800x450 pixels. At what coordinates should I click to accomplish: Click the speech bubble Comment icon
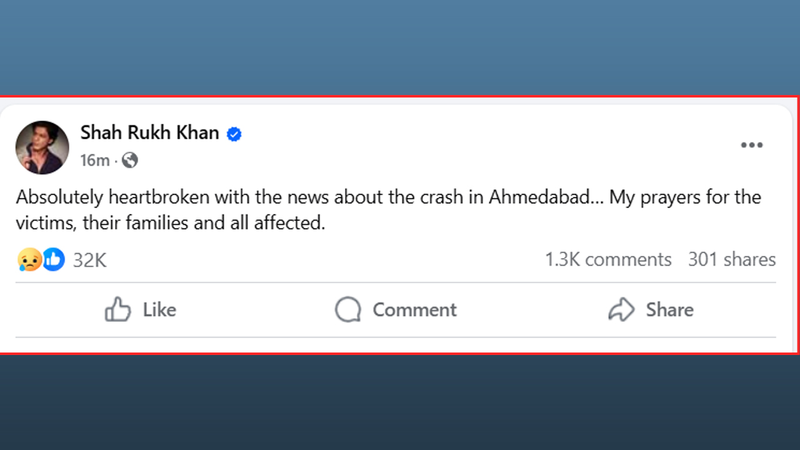(347, 309)
